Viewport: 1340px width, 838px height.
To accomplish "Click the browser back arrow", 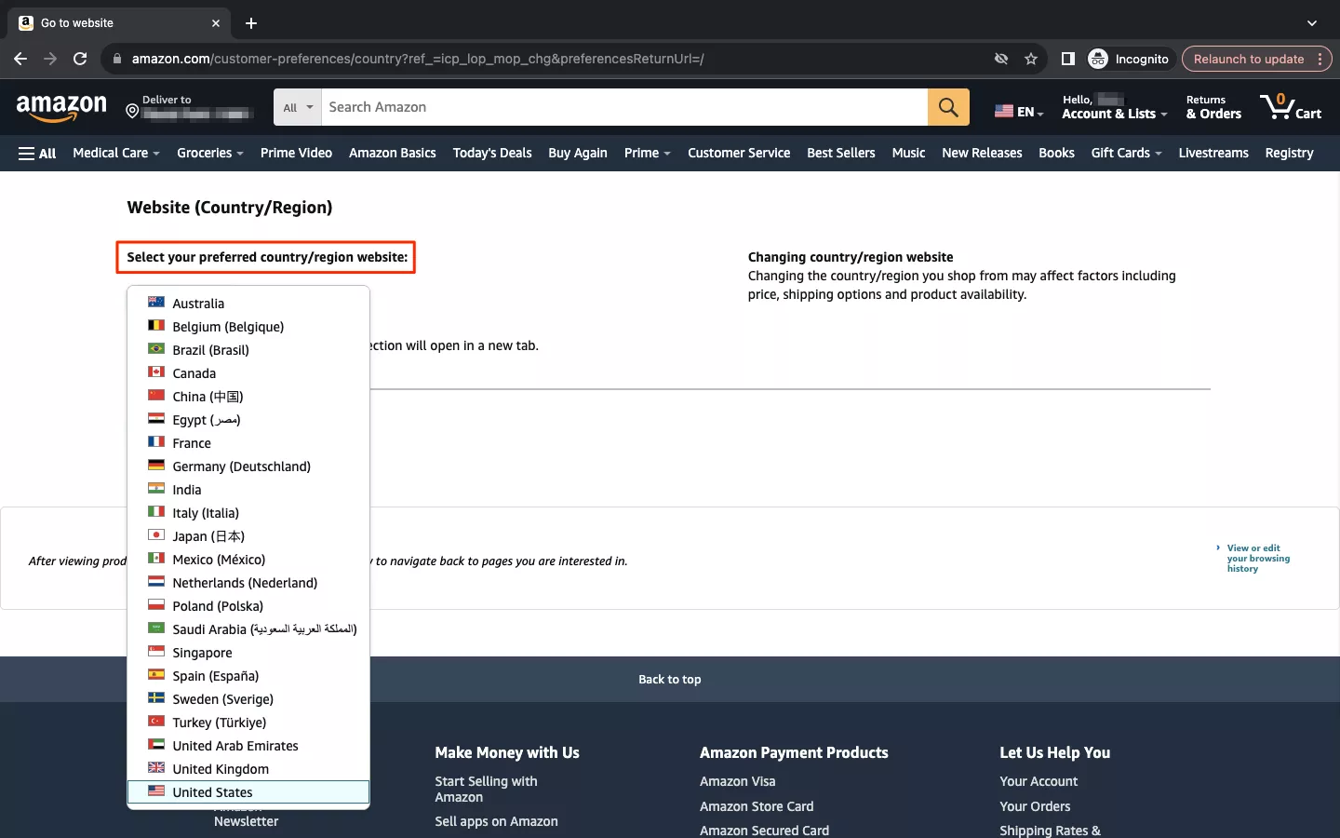I will [x=20, y=59].
